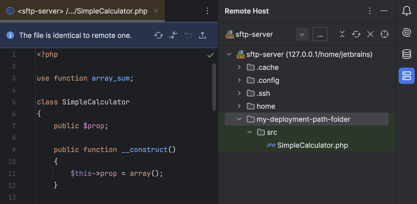Click the crosshair select-opened-file icon
The height and width of the screenshot is (204, 417).
click(384, 34)
